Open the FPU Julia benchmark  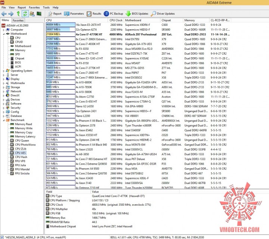click(x=18, y=165)
